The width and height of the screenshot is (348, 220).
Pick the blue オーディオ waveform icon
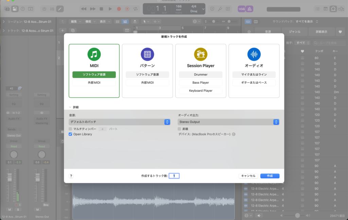(x=254, y=54)
